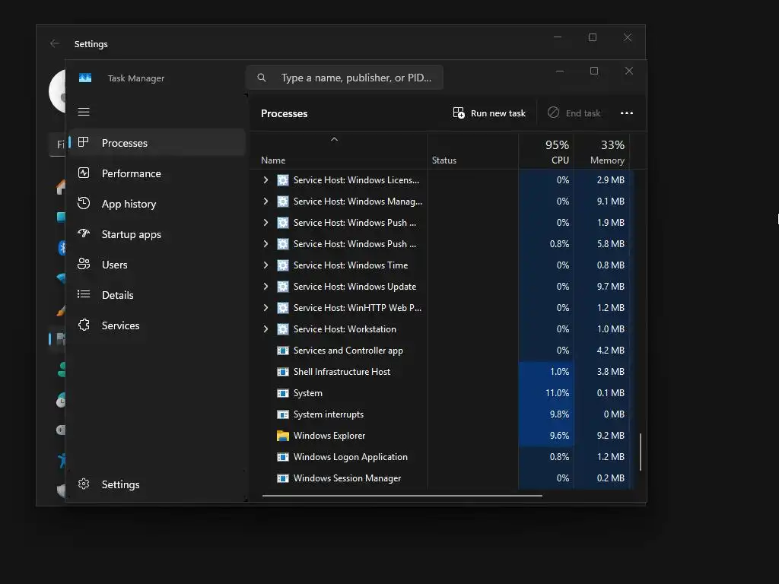Expand the Service Host row using 1.9 MB

point(265,223)
